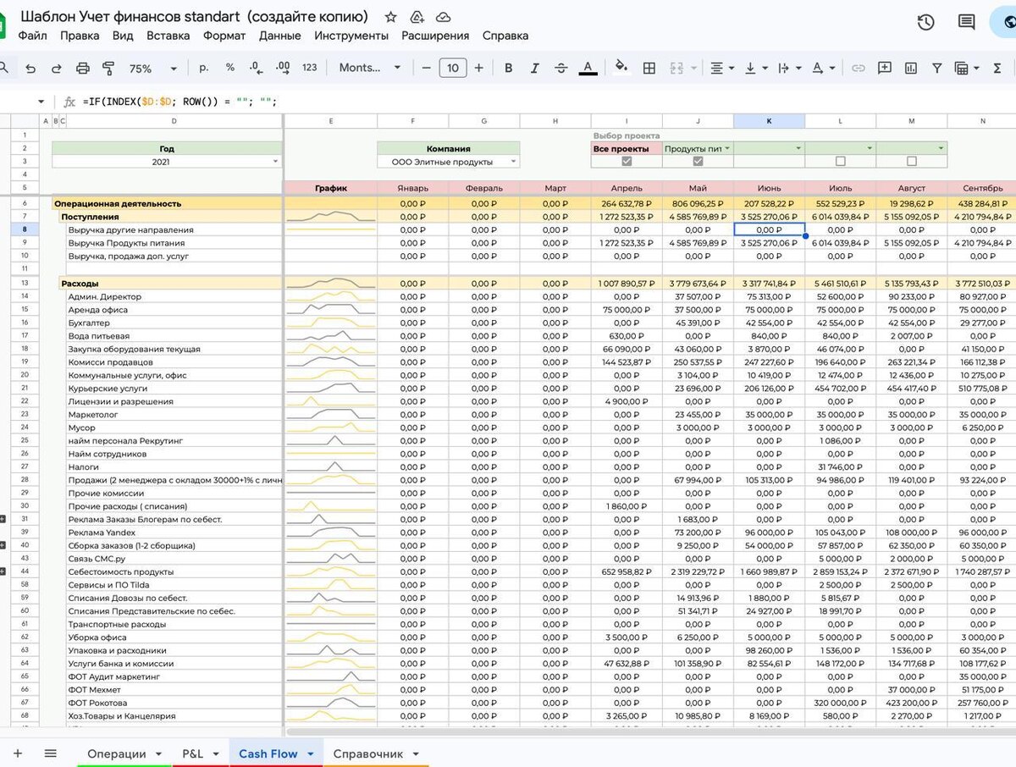Viewport: 1016px width, 767px height.
Task: Open the text color picker
Action: 588,69
